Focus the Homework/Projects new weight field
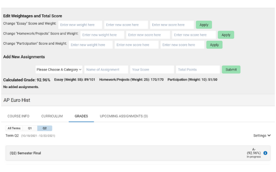This screenshot has height=172, width=276. tap(102, 35)
